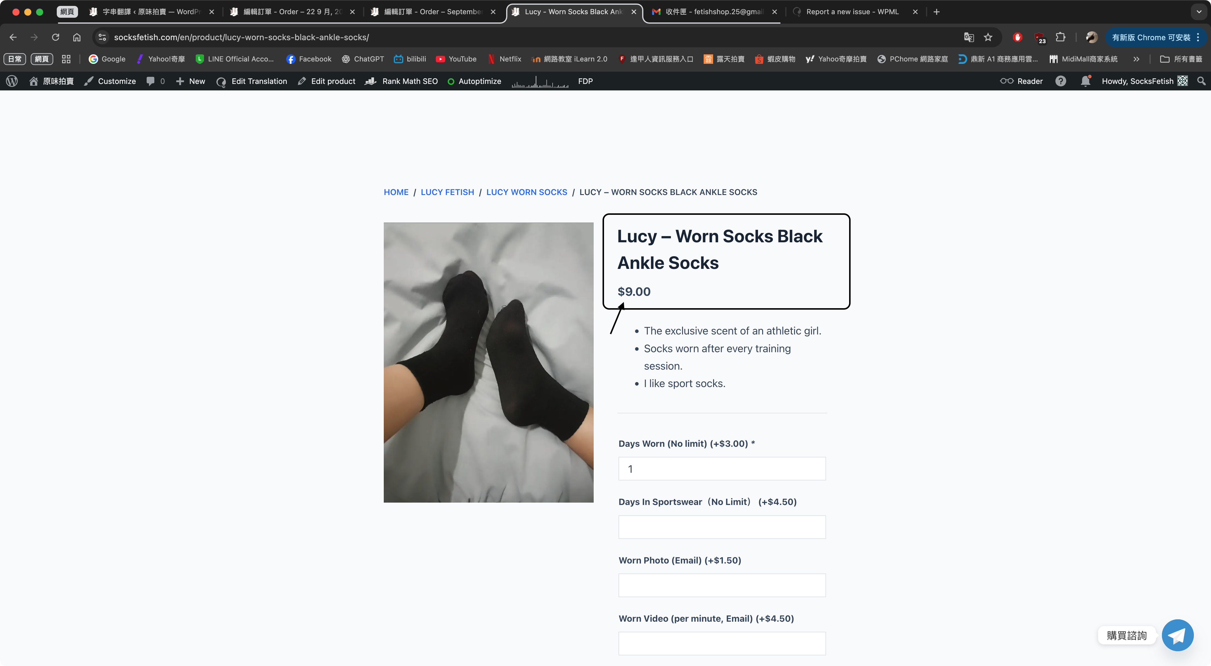The width and height of the screenshot is (1211, 666).
Task: Click the browser reload icon
Action: pyautogui.click(x=56, y=37)
